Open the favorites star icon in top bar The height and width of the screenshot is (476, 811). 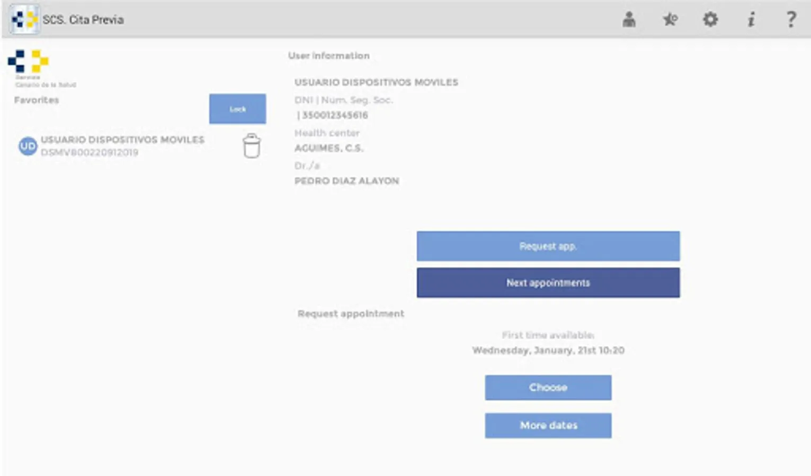pyautogui.click(x=670, y=20)
